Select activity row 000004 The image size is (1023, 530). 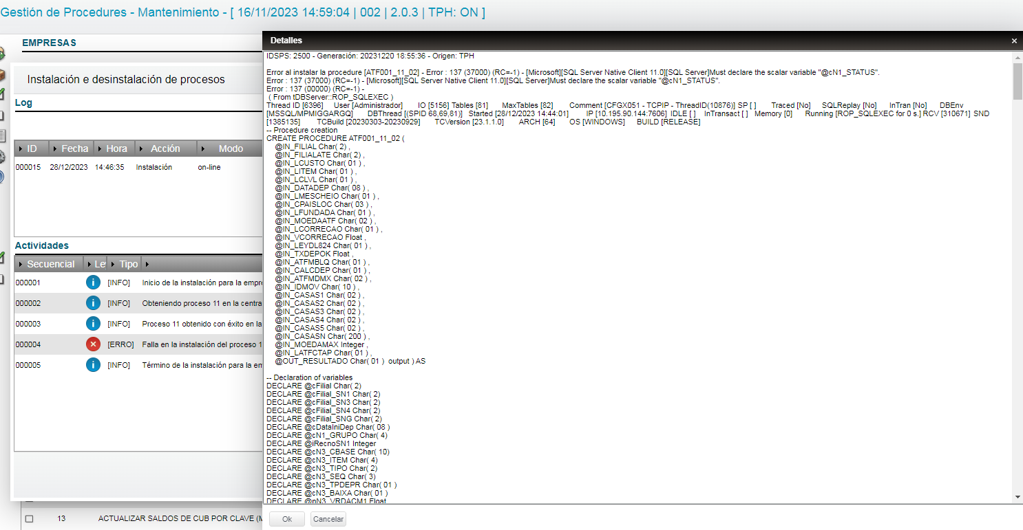[138, 344]
